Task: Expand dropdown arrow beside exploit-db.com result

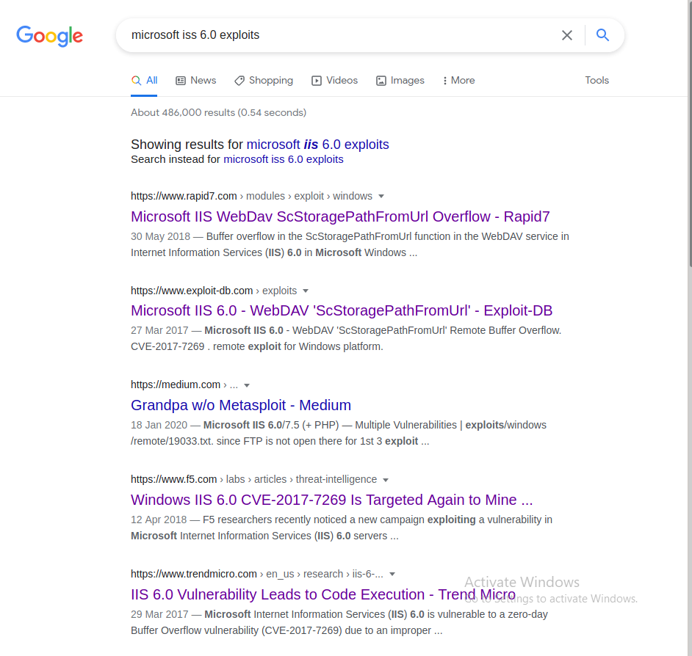Action: click(x=306, y=291)
